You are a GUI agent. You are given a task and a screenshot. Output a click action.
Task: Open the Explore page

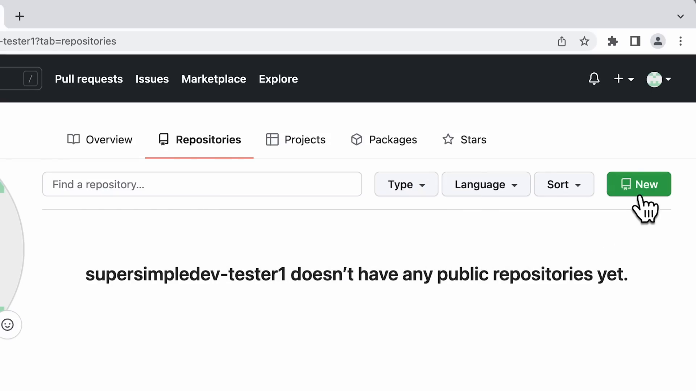pos(278,79)
